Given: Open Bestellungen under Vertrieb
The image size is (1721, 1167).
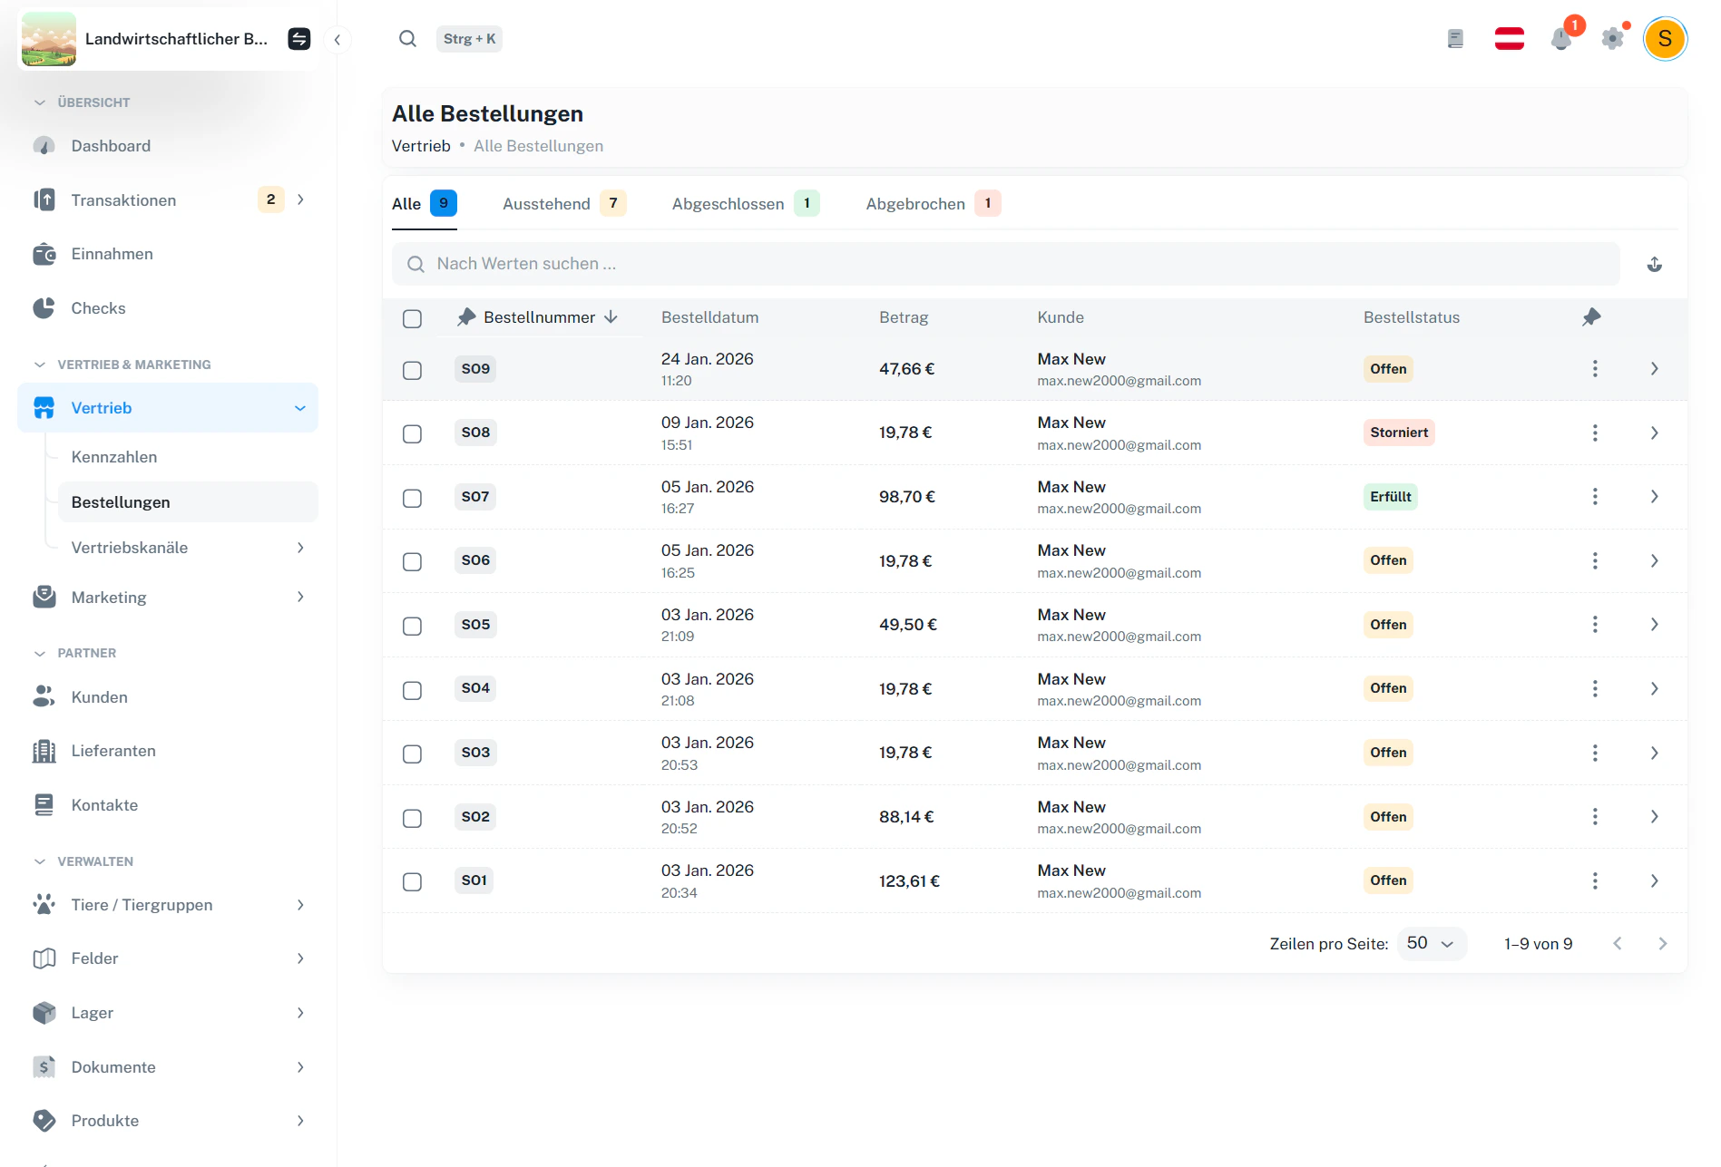Looking at the screenshot, I should click(188, 502).
